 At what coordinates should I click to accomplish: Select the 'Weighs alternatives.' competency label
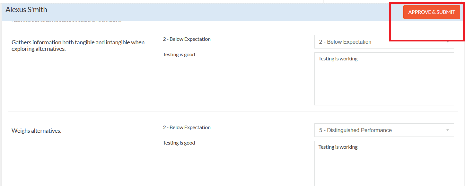(36, 131)
